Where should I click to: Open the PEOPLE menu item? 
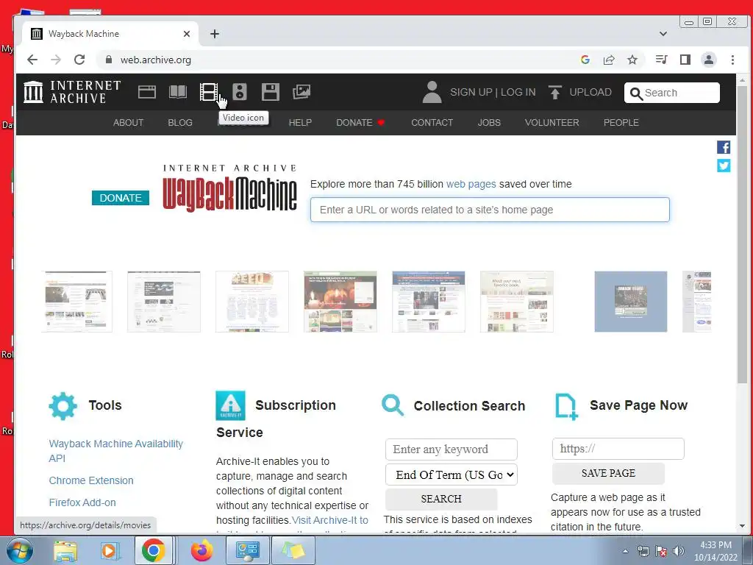(x=621, y=123)
